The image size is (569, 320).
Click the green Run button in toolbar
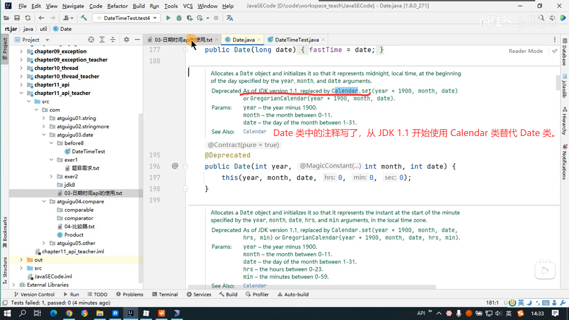(x=168, y=18)
